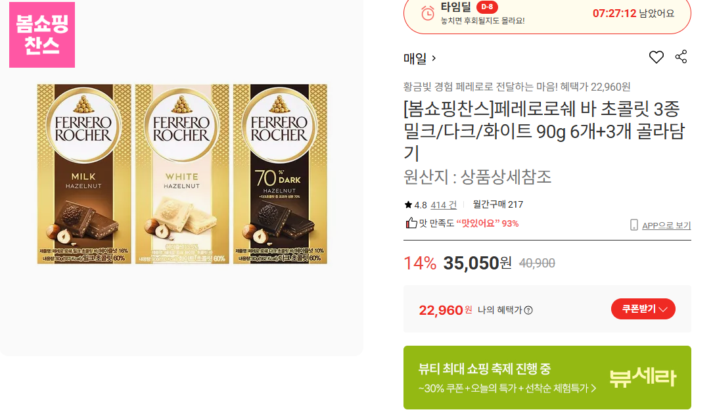
Task: Open the 매일 brand chevron
Action: tap(434, 58)
